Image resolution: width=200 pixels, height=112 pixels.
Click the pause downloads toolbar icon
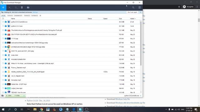pos(16,7)
